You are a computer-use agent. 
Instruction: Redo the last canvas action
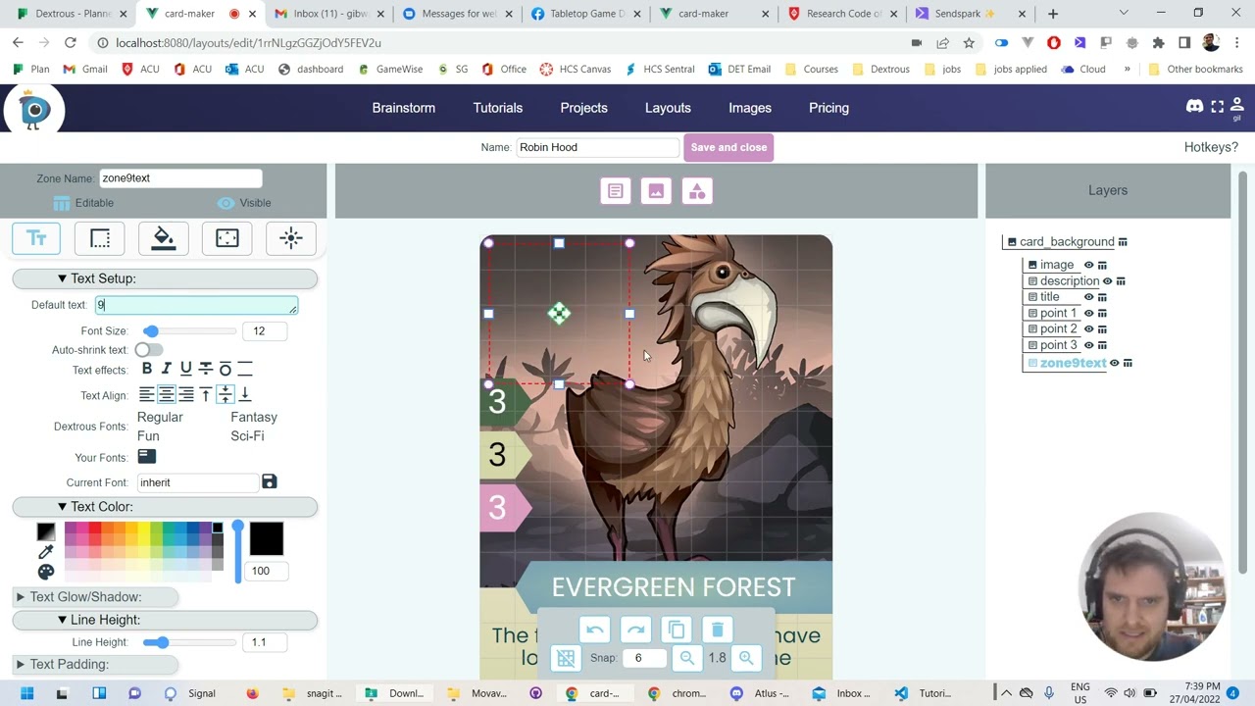(635, 630)
